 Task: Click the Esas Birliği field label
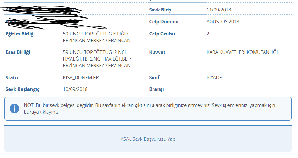[x=18, y=52]
